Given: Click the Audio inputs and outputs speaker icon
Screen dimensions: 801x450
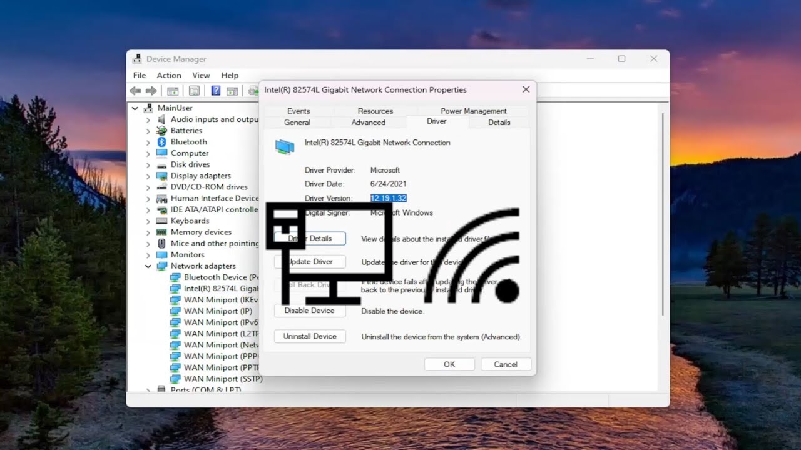Looking at the screenshot, I should pyautogui.click(x=161, y=119).
